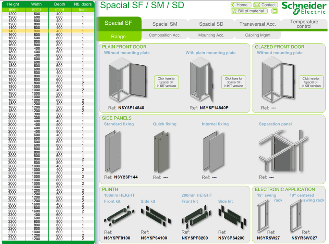Switch to the Spacial SD tab
Image resolution: width=329 pixels, height=244 pixels.
(211, 24)
